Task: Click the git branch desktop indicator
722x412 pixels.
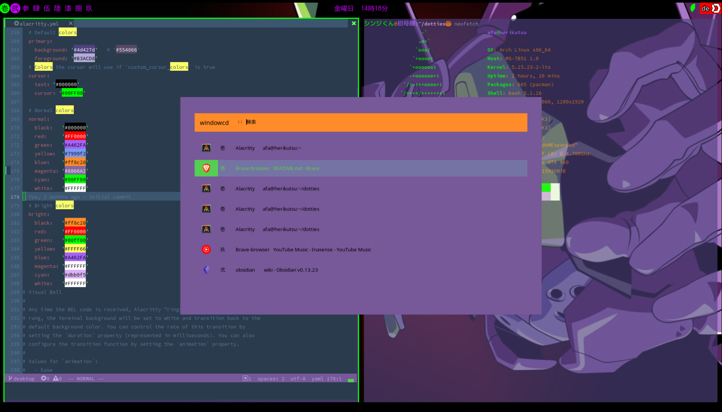Action: [x=22, y=379]
